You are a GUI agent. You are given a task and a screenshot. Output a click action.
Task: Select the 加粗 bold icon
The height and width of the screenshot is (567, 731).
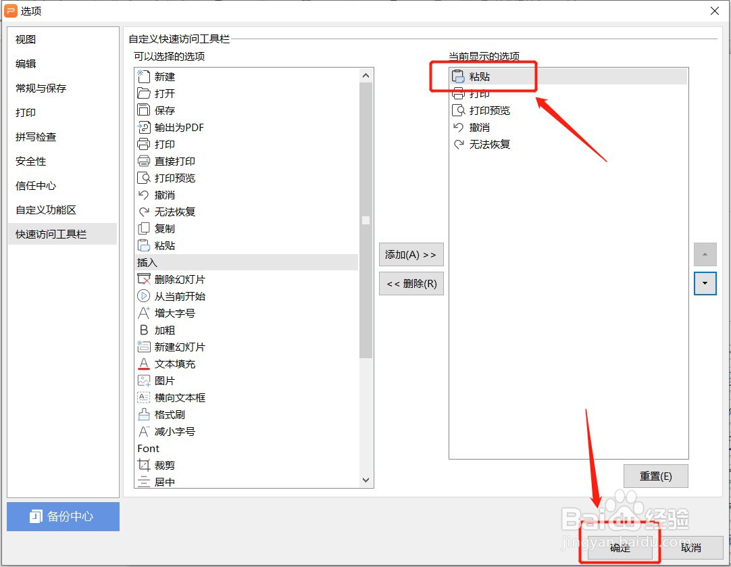(x=144, y=330)
